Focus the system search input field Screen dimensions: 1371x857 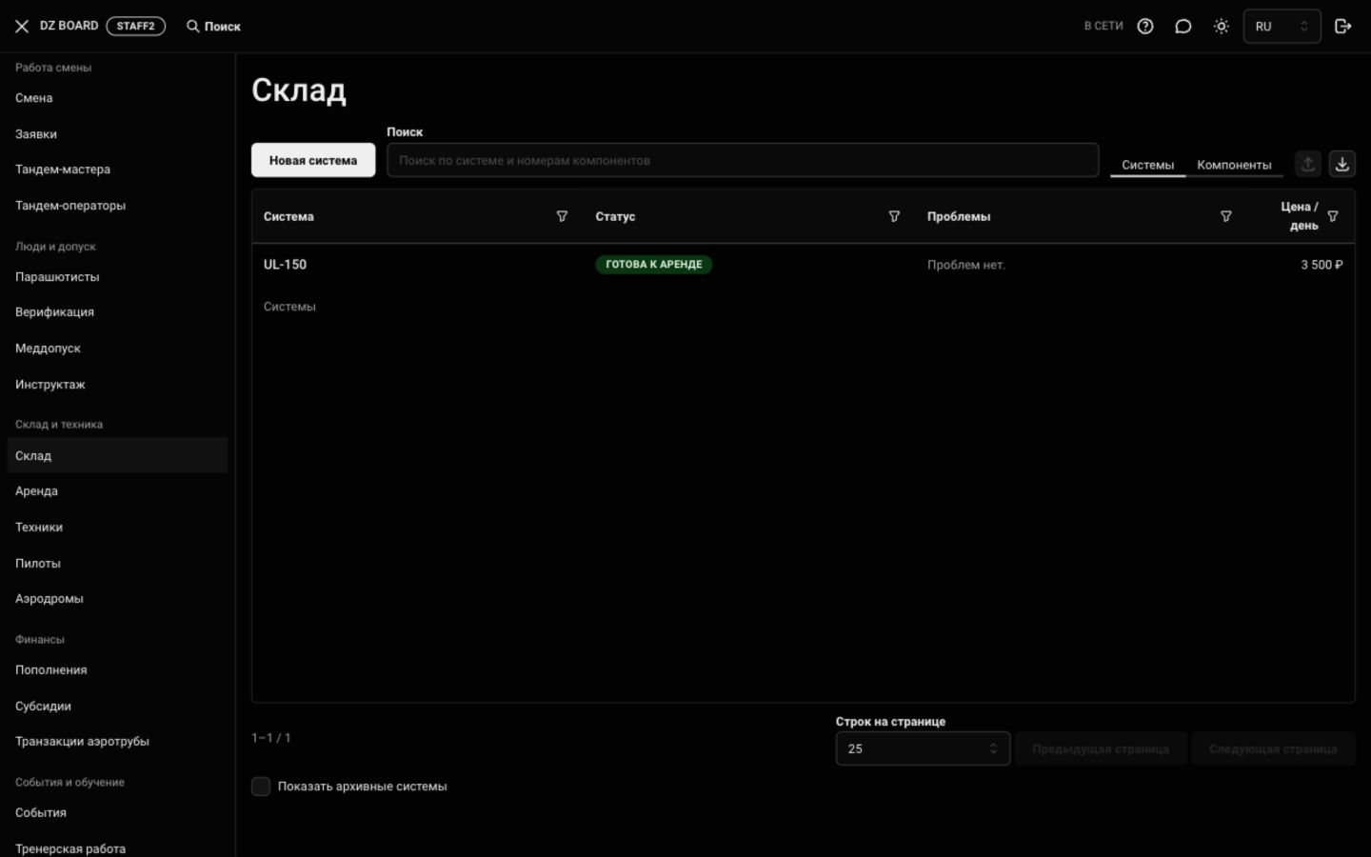pos(743,160)
